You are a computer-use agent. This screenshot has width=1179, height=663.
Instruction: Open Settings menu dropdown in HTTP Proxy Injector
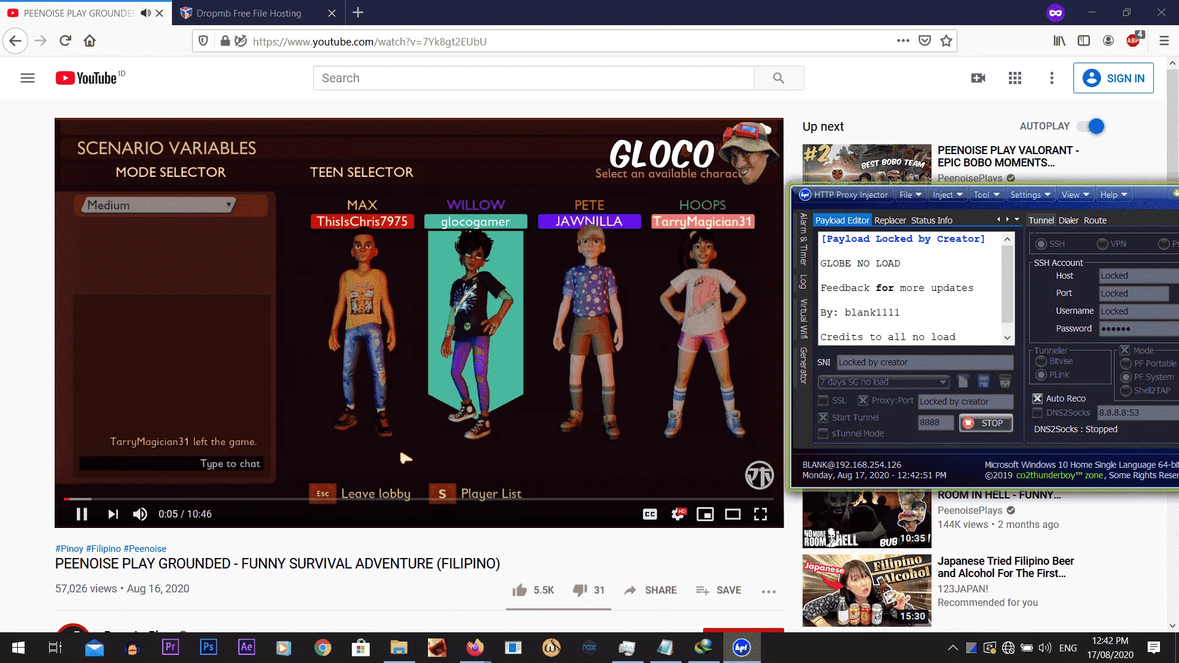pos(1030,195)
